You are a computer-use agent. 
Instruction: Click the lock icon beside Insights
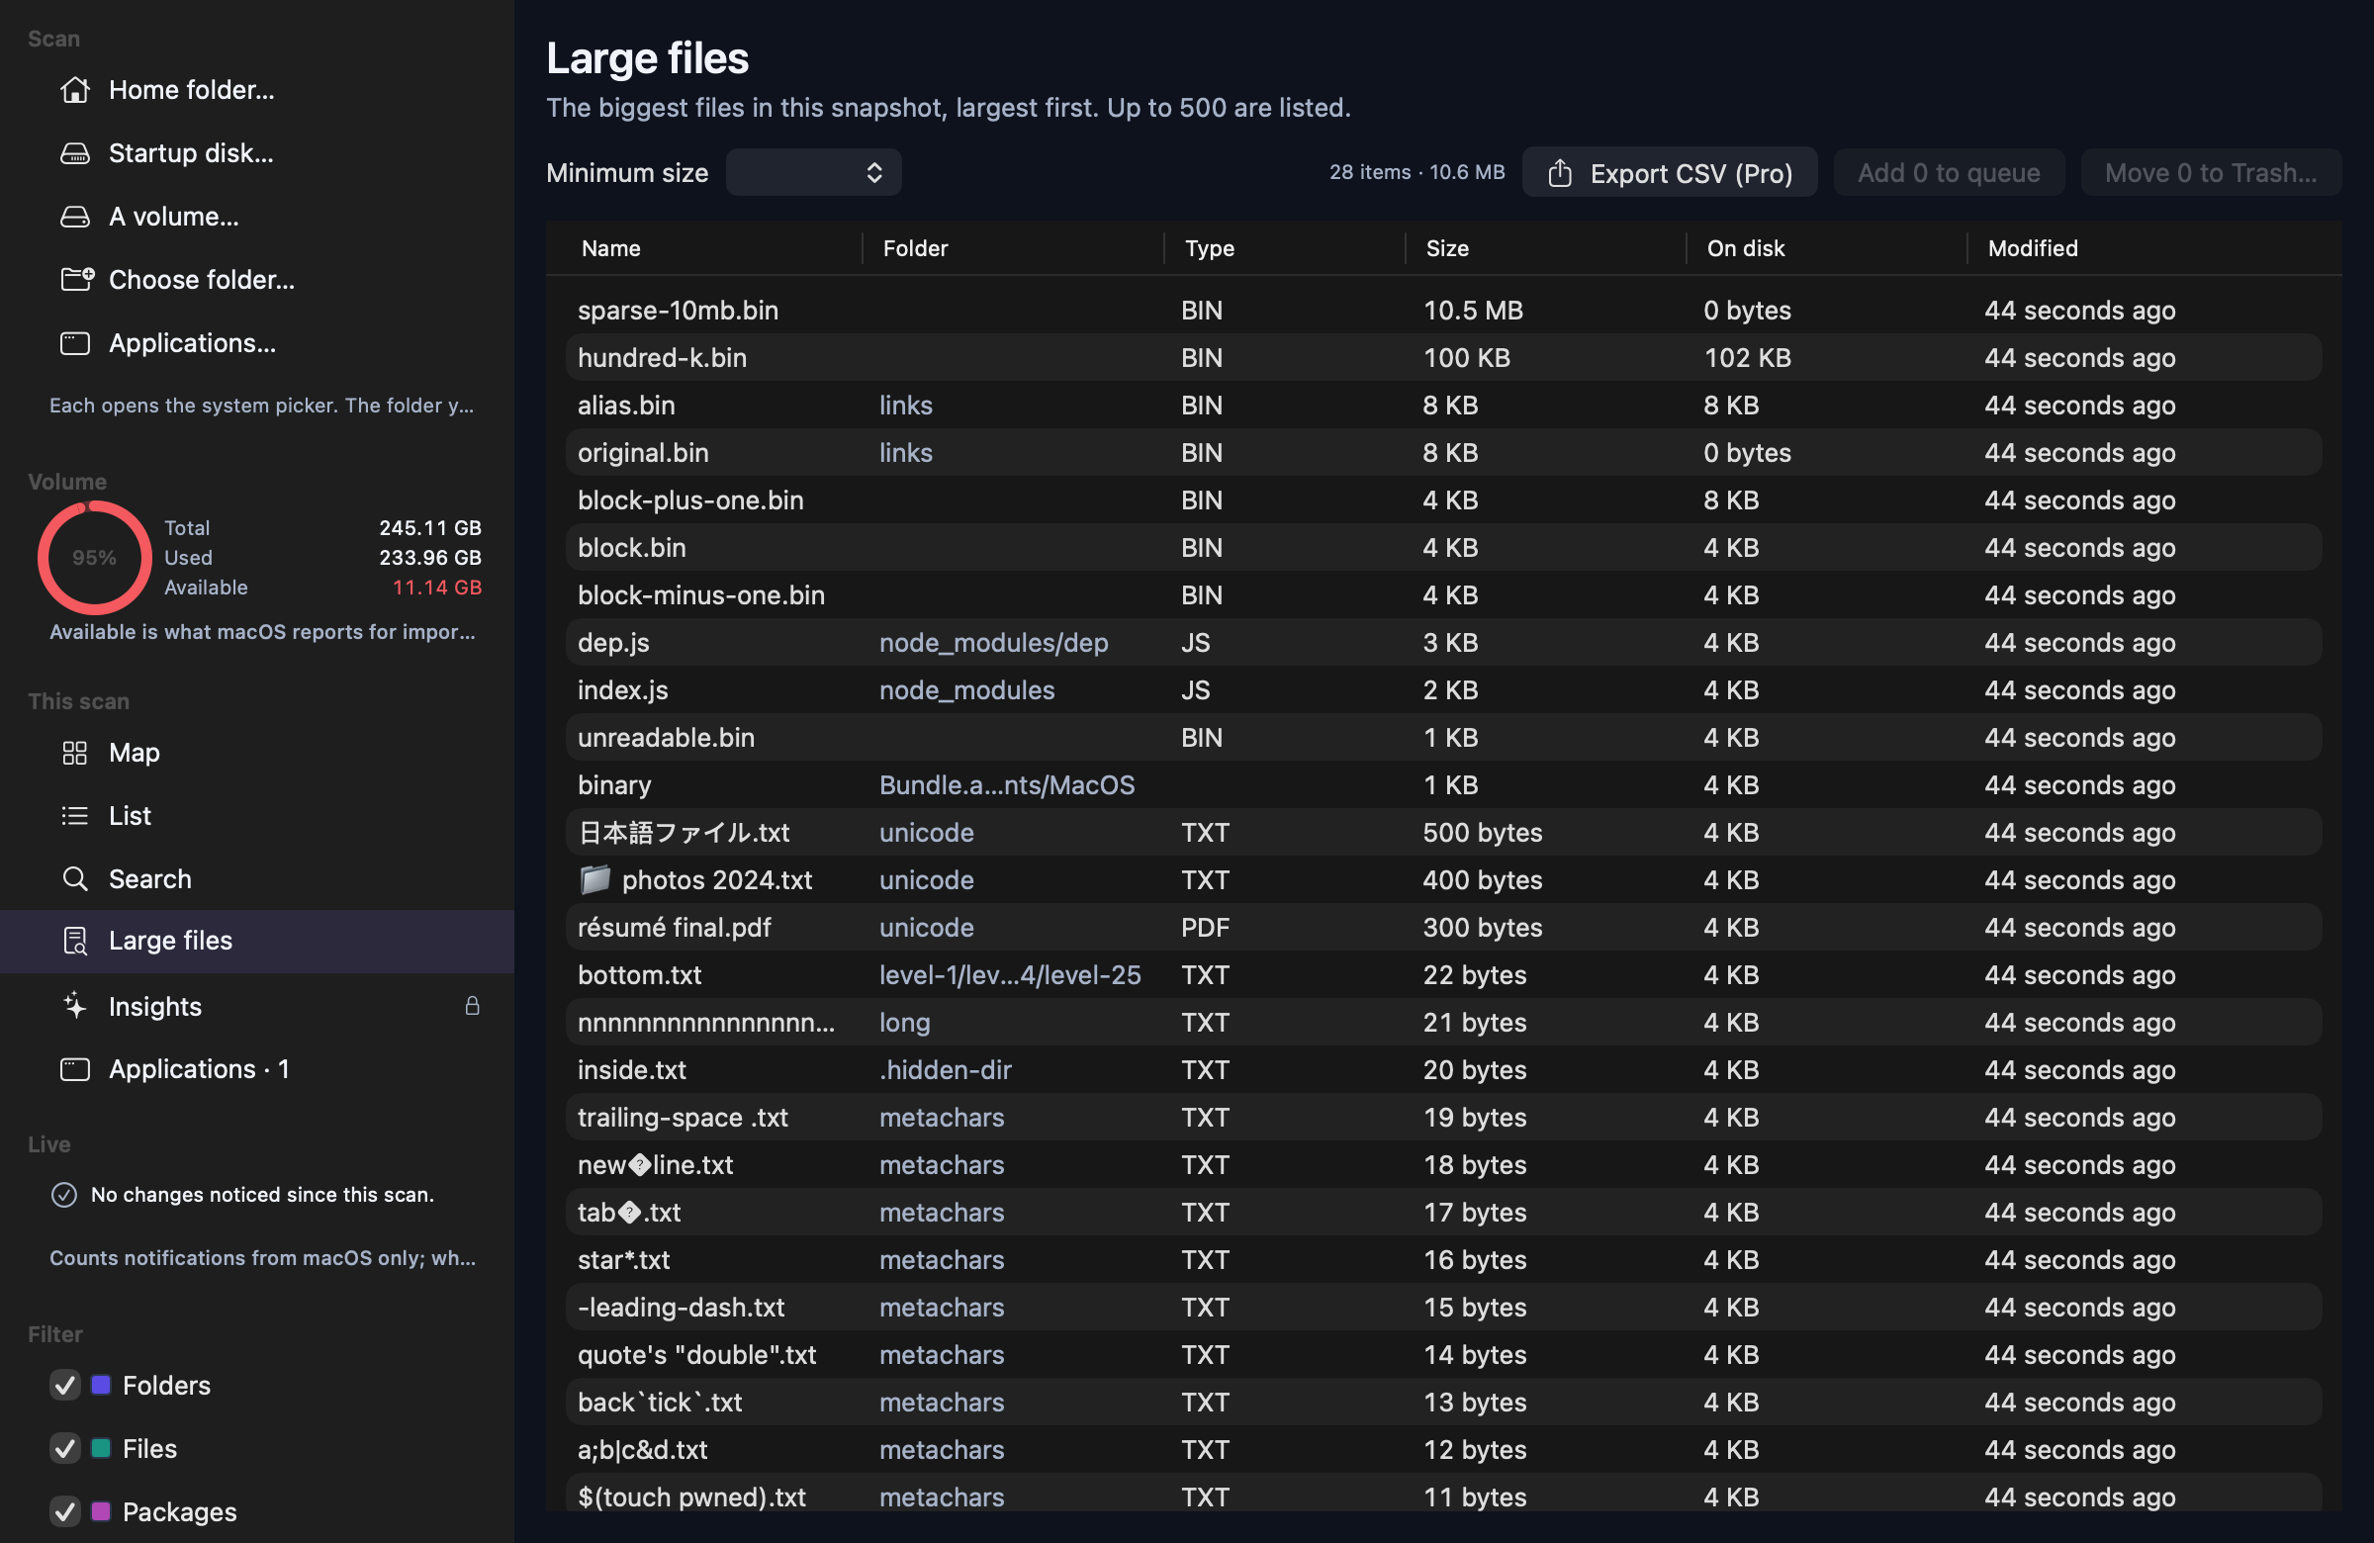click(x=472, y=1005)
